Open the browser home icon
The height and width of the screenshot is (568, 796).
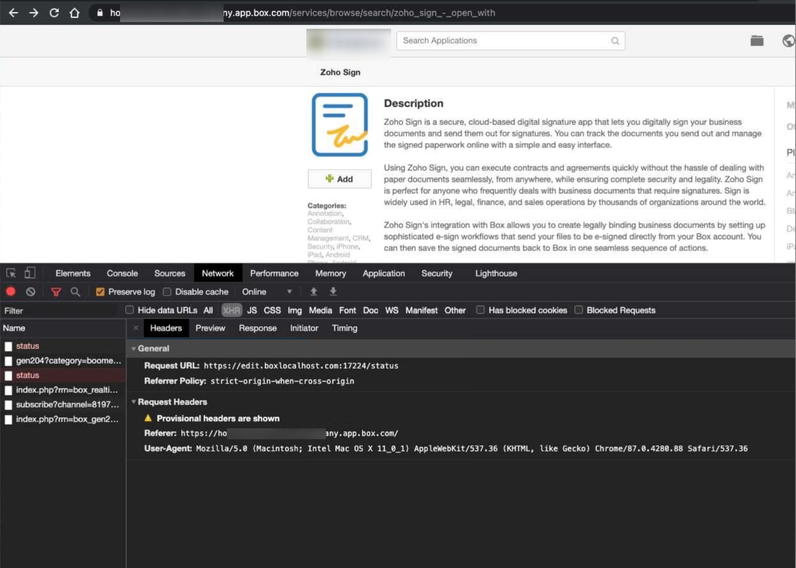pyautogui.click(x=74, y=13)
